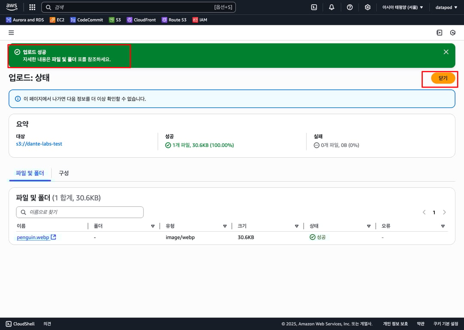Click the AWS logo home icon

[x=12, y=7]
